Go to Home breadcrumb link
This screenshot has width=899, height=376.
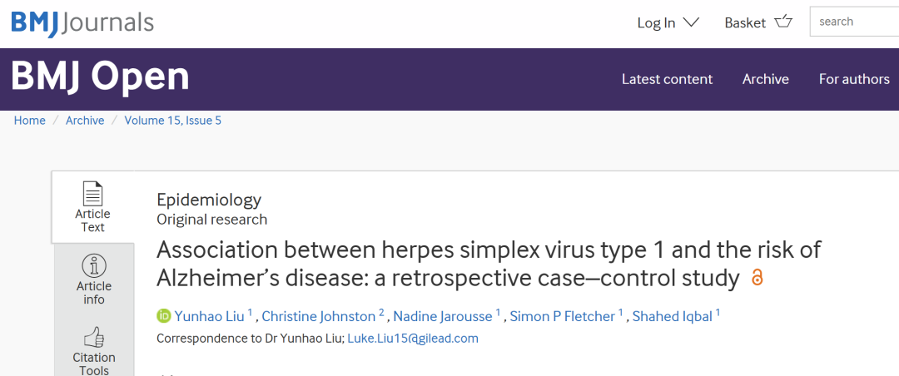click(30, 121)
